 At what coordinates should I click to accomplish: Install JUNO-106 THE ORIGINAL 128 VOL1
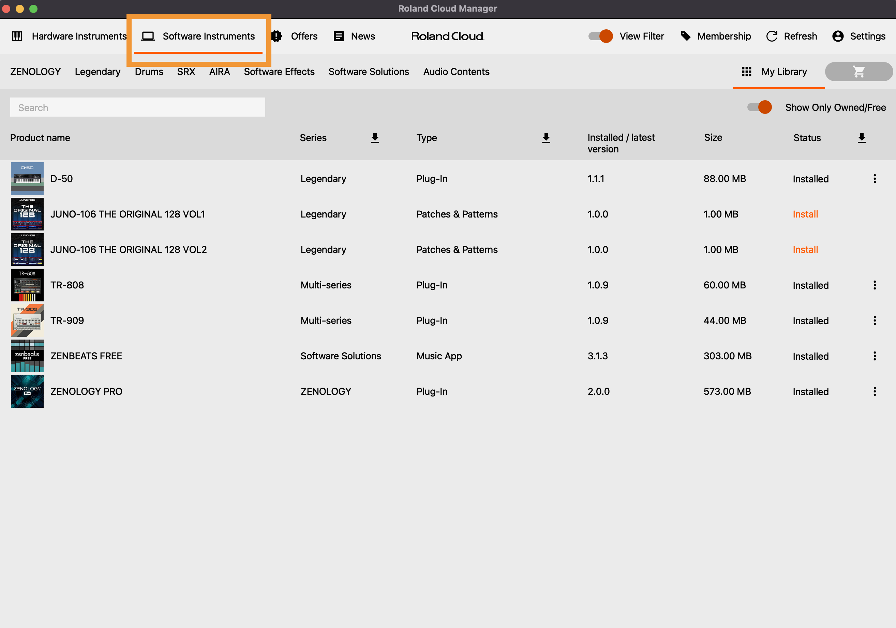coord(805,214)
